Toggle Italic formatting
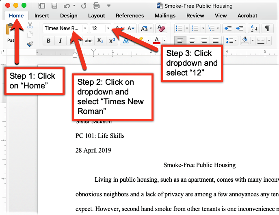 61,41
